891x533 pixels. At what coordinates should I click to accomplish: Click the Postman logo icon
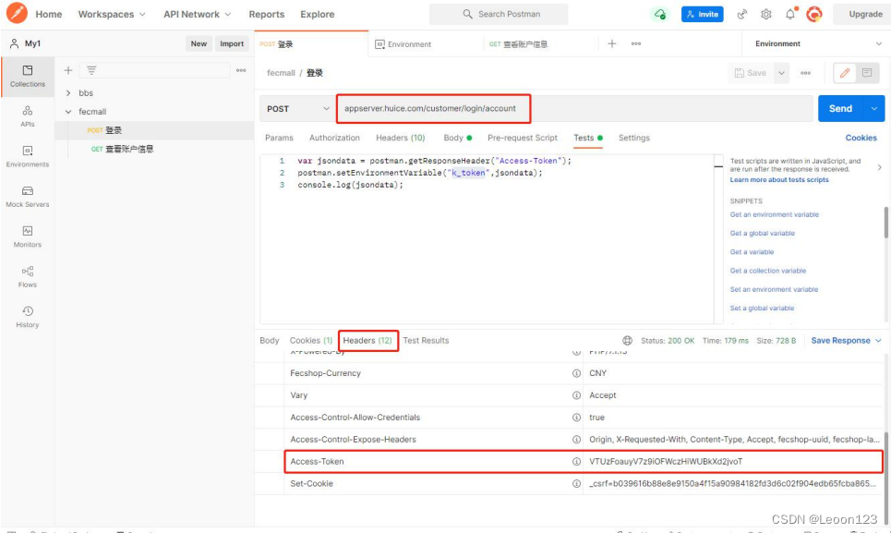(17, 13)
